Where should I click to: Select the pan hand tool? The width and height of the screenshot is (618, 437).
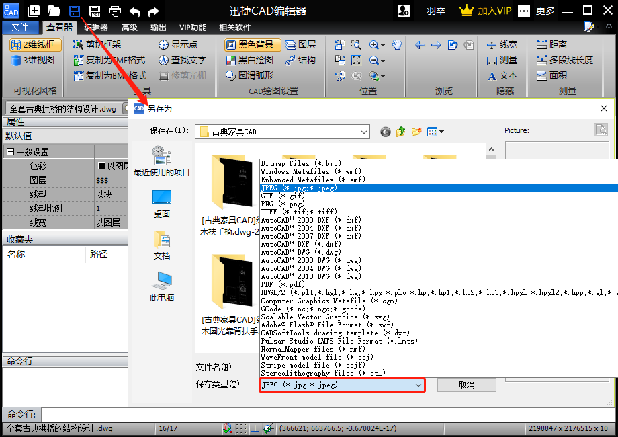click(x=396, y=44)
